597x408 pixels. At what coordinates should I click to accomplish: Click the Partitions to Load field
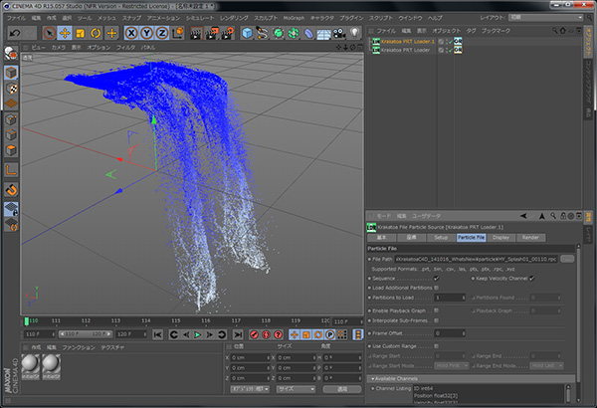point(450,298)
